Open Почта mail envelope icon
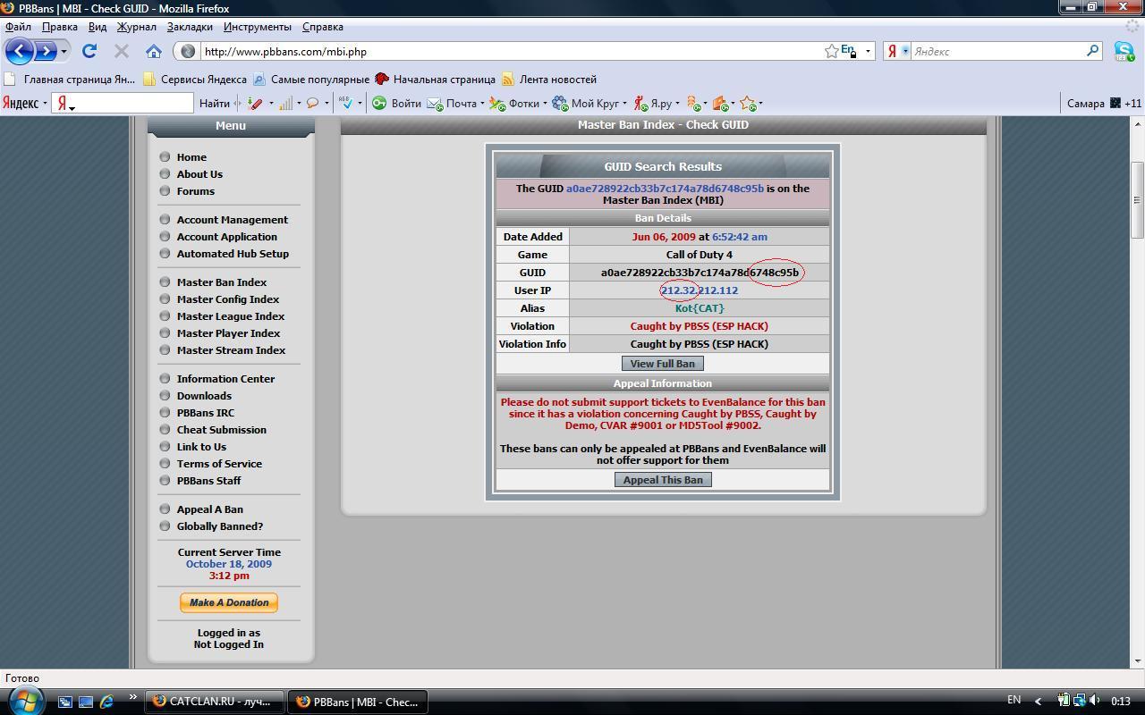Screen dimensions: 1145x715 click(x=436, y=103)
